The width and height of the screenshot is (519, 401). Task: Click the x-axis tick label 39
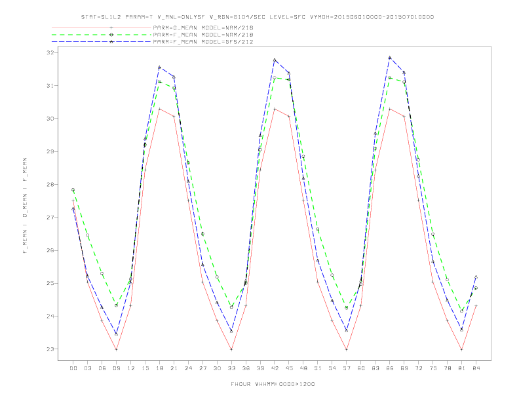coord(260,368)
